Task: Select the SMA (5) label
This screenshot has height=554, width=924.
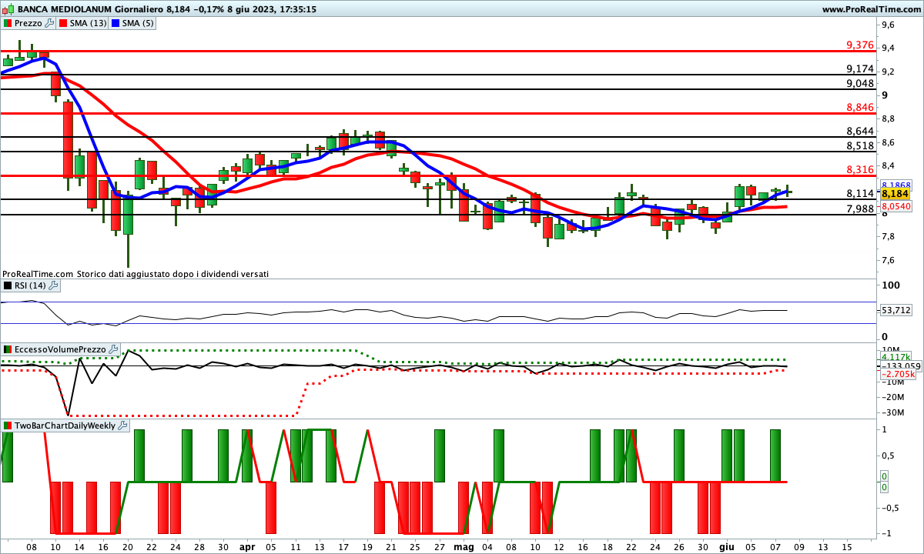Action: [139, 23]
